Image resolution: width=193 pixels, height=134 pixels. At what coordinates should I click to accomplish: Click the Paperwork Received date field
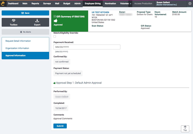click(87, 47)
